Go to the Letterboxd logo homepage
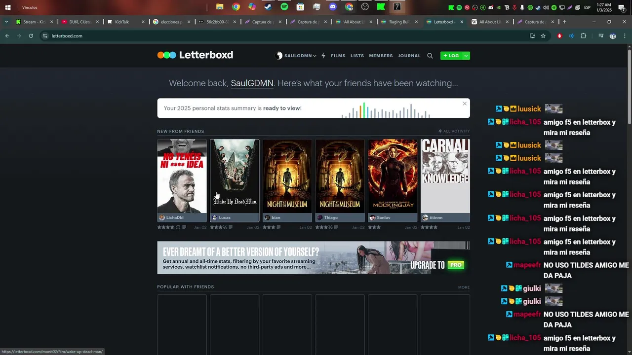Viewport: 632px width, 355px height. (195, 55)
